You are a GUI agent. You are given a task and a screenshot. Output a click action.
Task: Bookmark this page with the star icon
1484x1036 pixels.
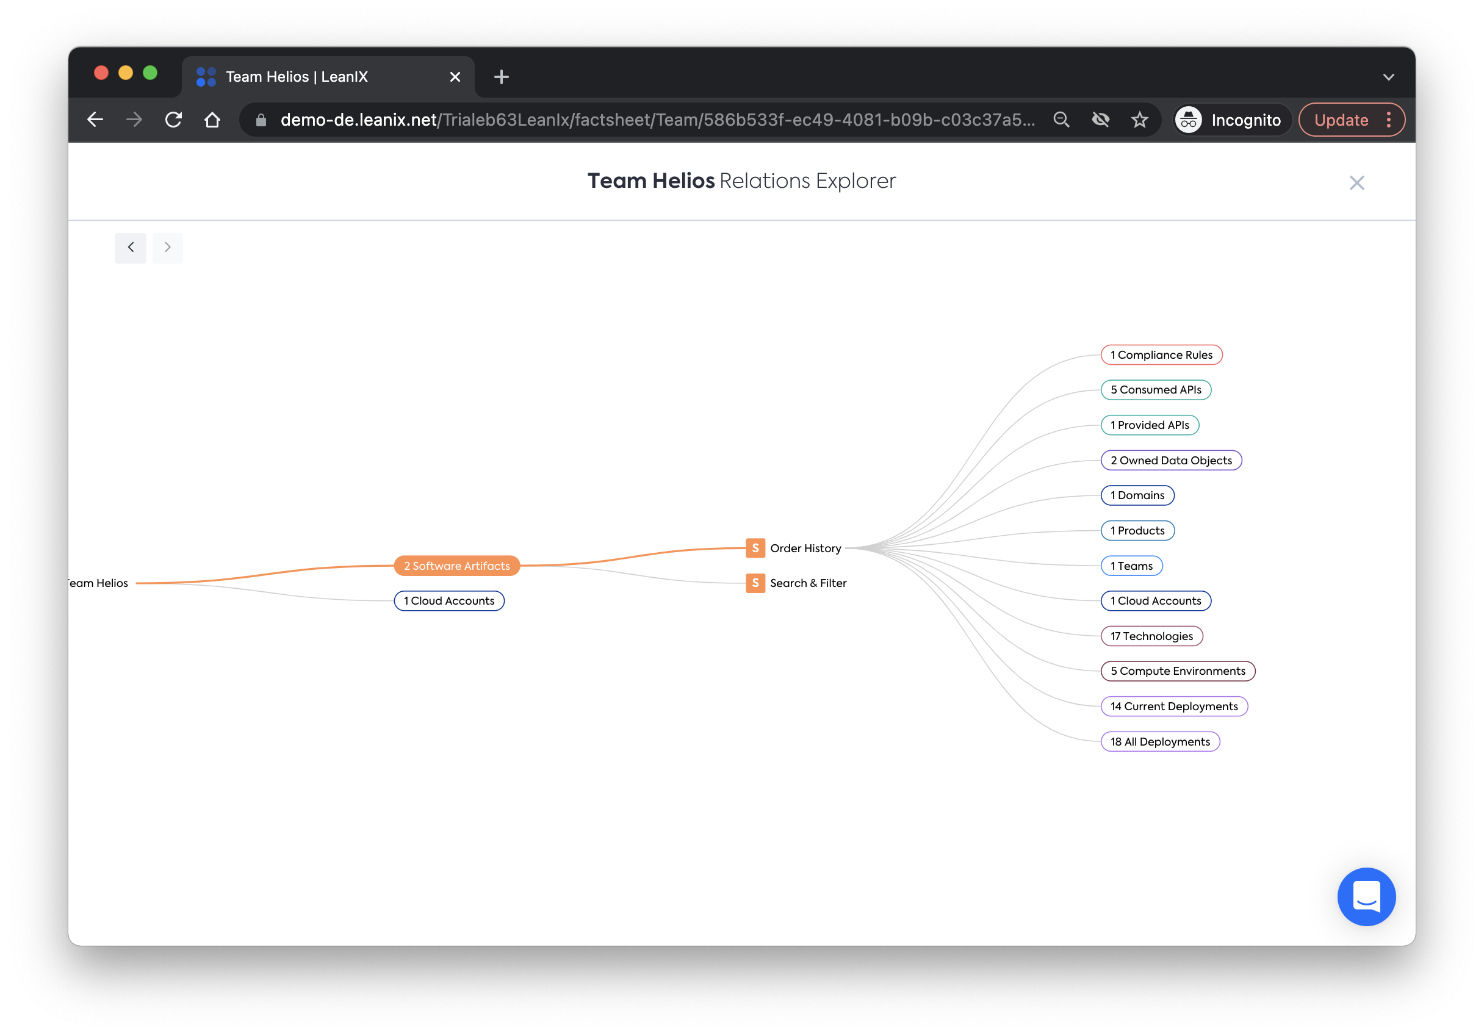click(x=1139, y=120)
